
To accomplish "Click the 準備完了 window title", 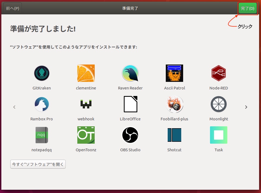I will [x=130, y=8].
